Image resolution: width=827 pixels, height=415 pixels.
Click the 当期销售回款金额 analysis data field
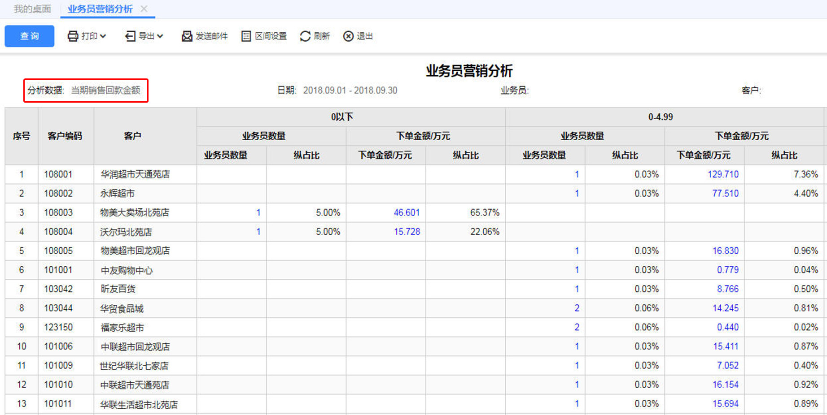pyautogui.click(x=106, y=91)
